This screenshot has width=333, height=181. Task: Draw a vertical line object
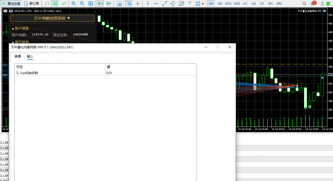(148, 4)
